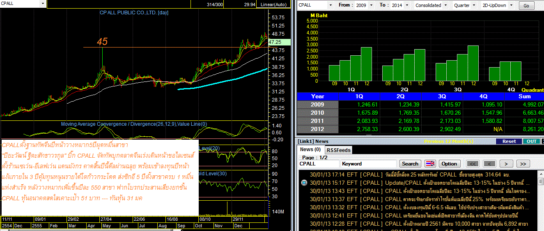The height and width of the screenshot is (231, 544).
Task: Open the From year 2009 dropdown
Action: coord(372,5)
